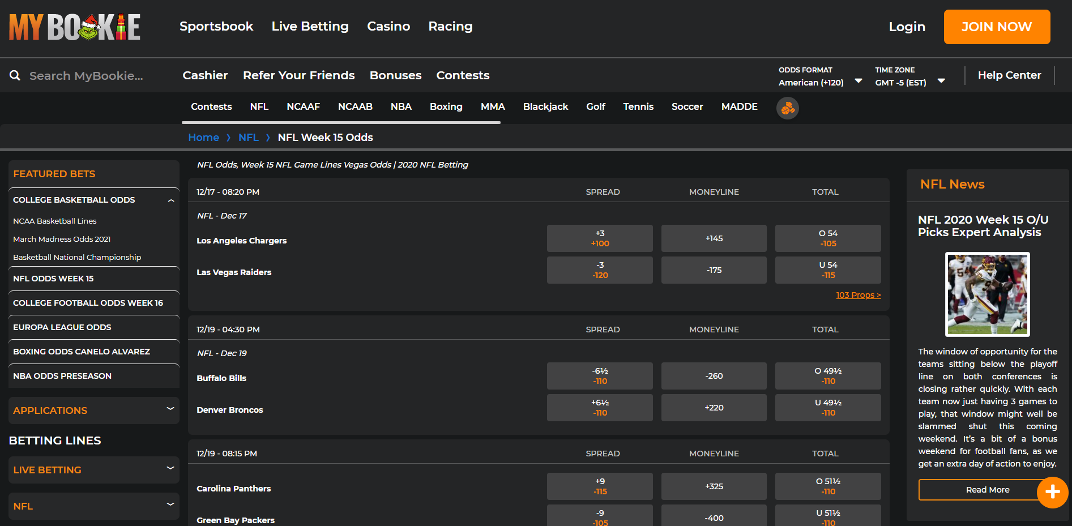Click the Read More button
This screenshot has width=1072, height=526.
pos(987,490)
